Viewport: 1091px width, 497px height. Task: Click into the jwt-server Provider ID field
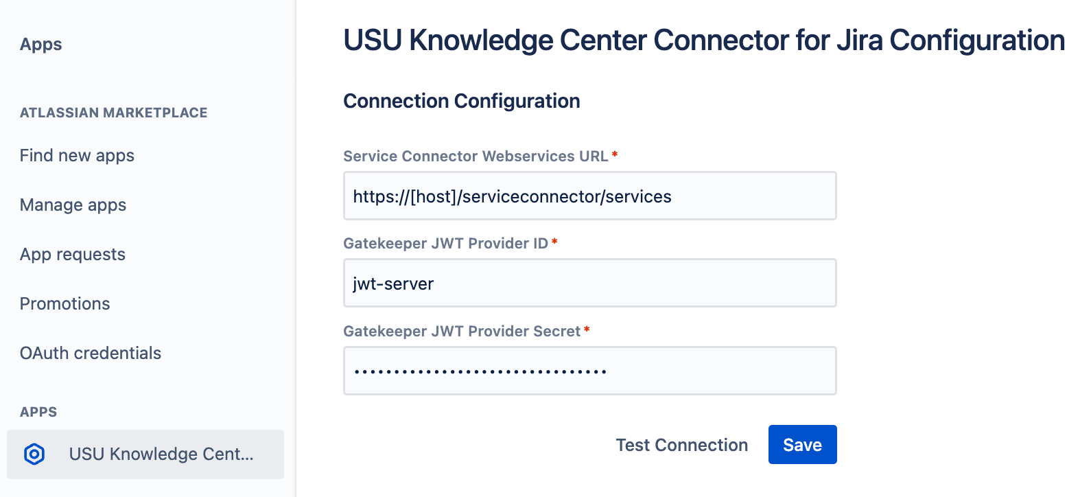pyautogui.click(x=590, y=283)
